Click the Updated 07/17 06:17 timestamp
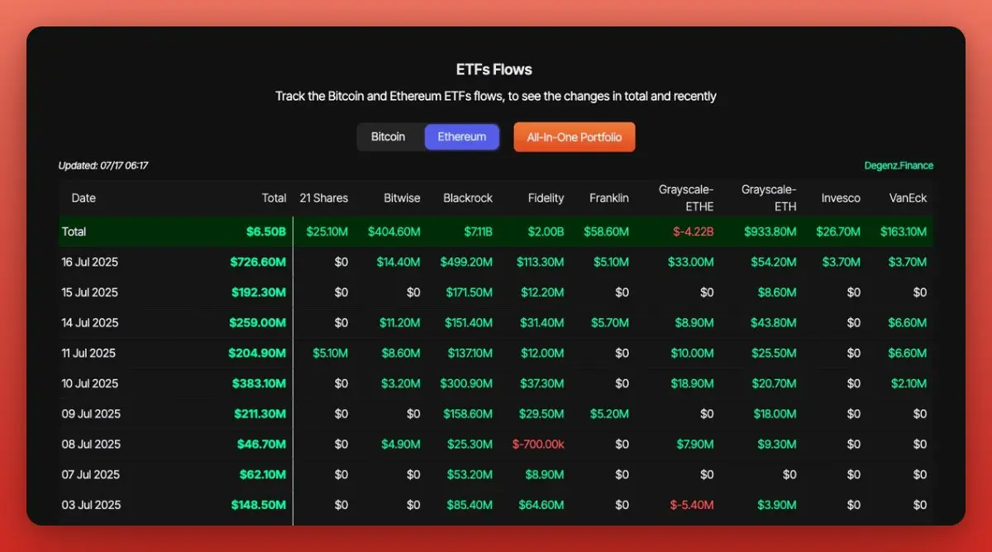The width and height of the screenshot is (992, 552). pos(103,165)
